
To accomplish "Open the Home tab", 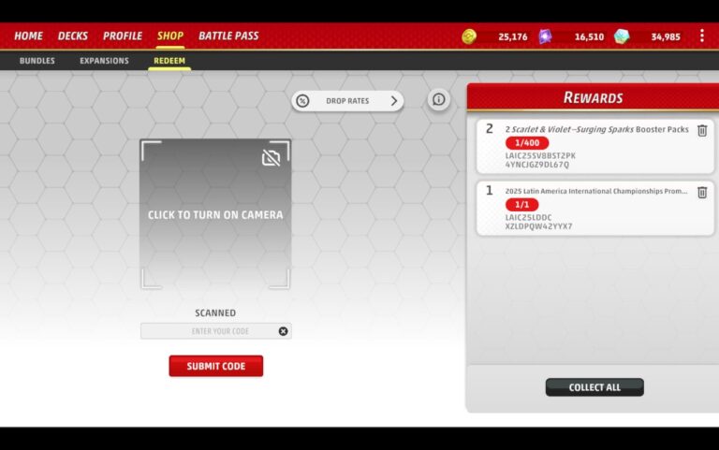I will 28,36.
